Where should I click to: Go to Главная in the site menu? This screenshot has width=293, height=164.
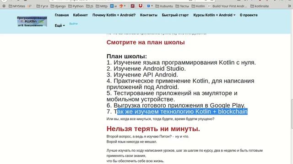point(62,15)
